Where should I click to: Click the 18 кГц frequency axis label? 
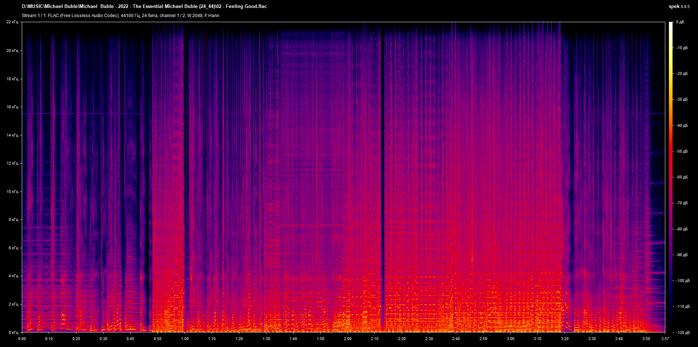point(12,79)
